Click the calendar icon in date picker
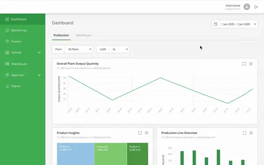 216,24
